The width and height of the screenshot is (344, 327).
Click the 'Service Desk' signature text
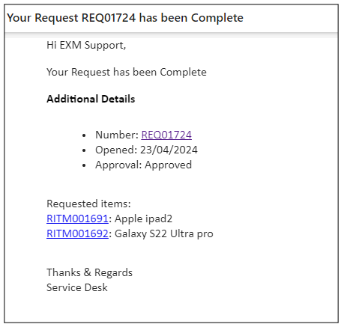(x=77, y=287)
